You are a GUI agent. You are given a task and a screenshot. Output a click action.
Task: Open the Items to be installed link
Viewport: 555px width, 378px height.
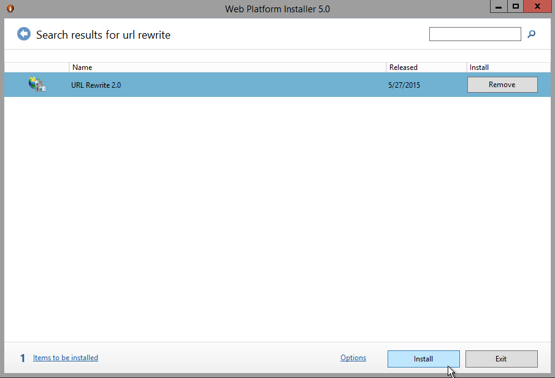[66, 358]
